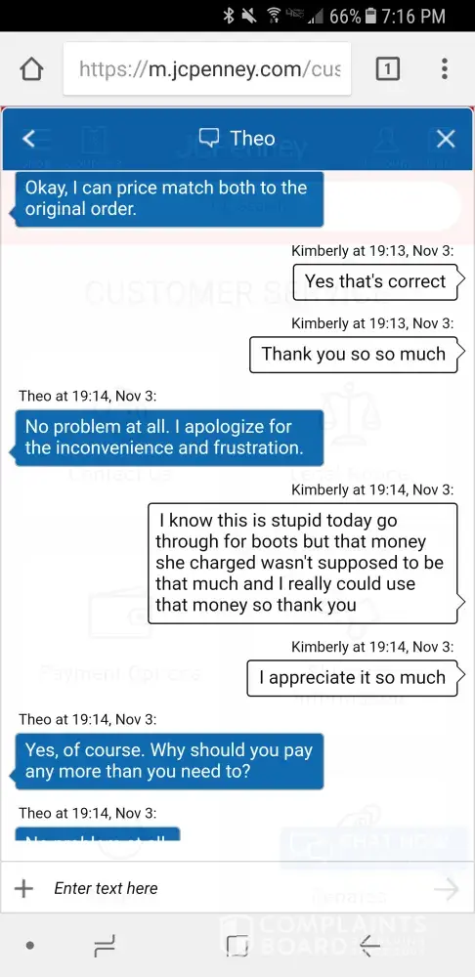The image size is (475, 977).
Task: Tap the Android back navigation button
Action: (369, 947)
